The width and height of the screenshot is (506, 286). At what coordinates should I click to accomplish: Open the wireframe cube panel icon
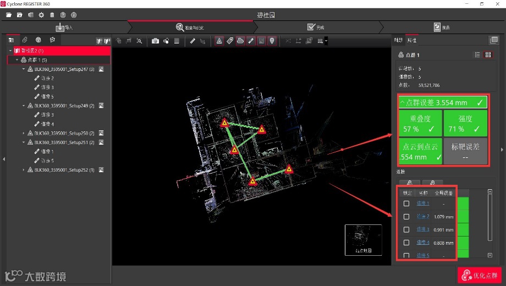click(52, 40)
